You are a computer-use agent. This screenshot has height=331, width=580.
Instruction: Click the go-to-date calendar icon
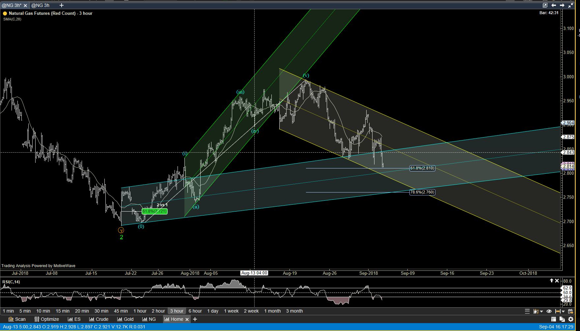pyautogui.click(x=570, y=311)
